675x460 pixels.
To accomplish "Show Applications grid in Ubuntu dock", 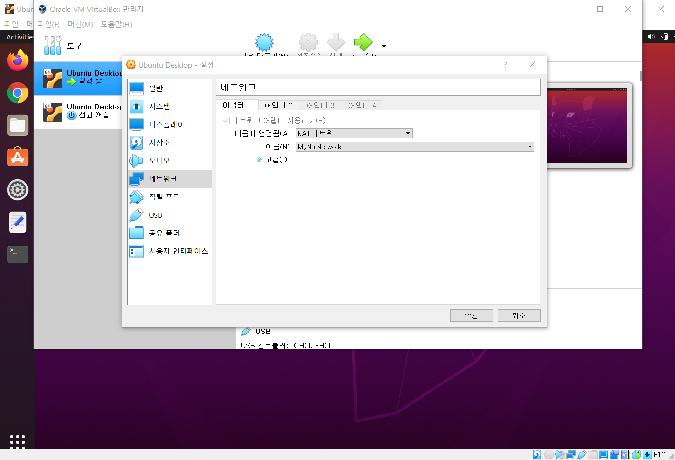I will 18,441.
